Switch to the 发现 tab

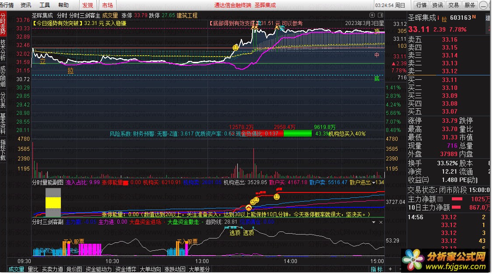click(88, 5)
